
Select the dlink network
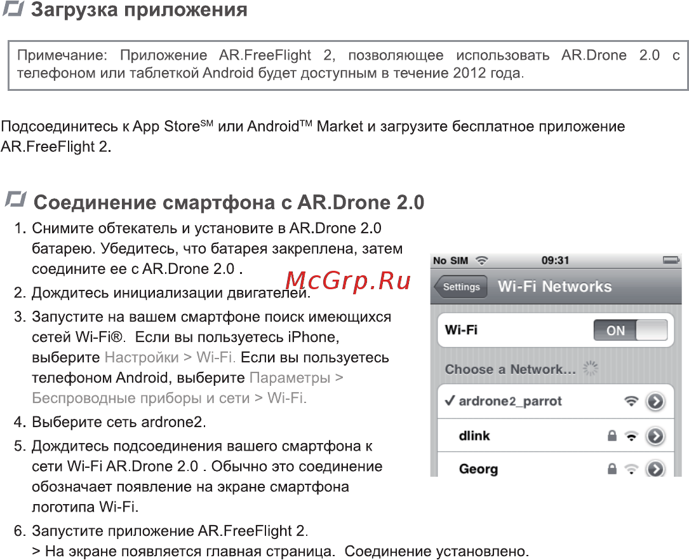pos(556,435)
